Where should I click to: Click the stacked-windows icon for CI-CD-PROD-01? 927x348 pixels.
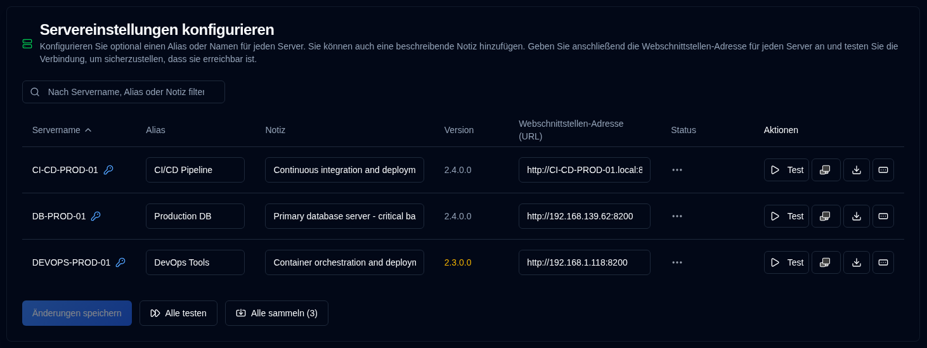(826, 170)
